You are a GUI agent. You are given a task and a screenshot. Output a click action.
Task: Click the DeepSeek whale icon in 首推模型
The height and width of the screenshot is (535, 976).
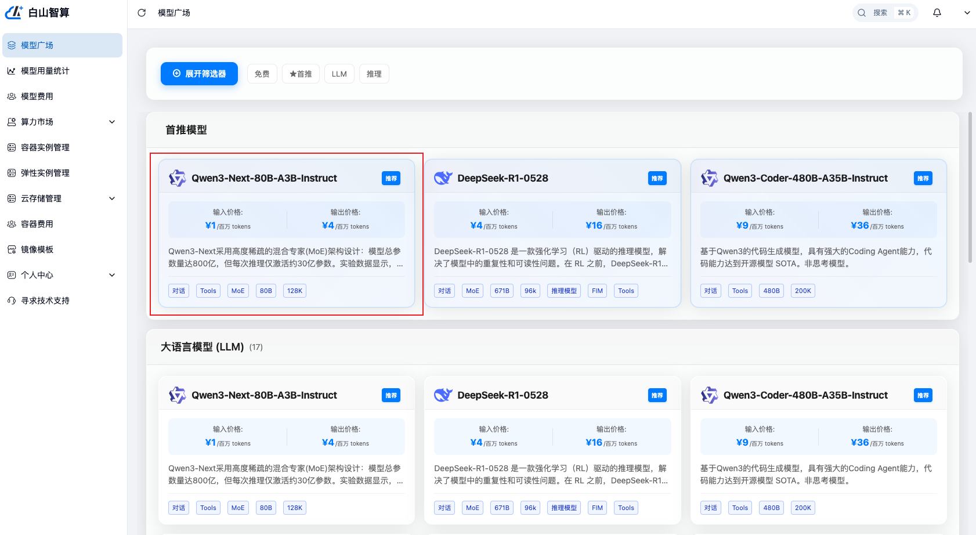coord(443,178)
